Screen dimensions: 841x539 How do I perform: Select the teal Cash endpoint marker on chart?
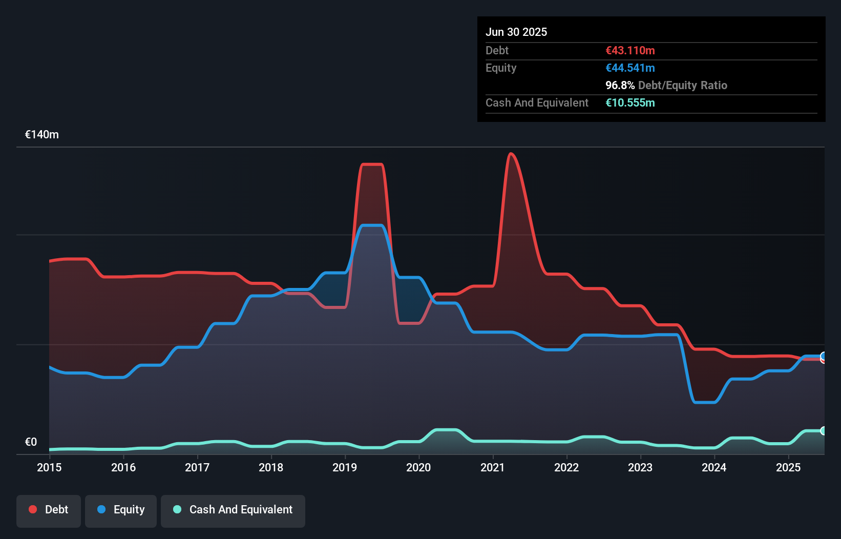(x=823, y=431)
